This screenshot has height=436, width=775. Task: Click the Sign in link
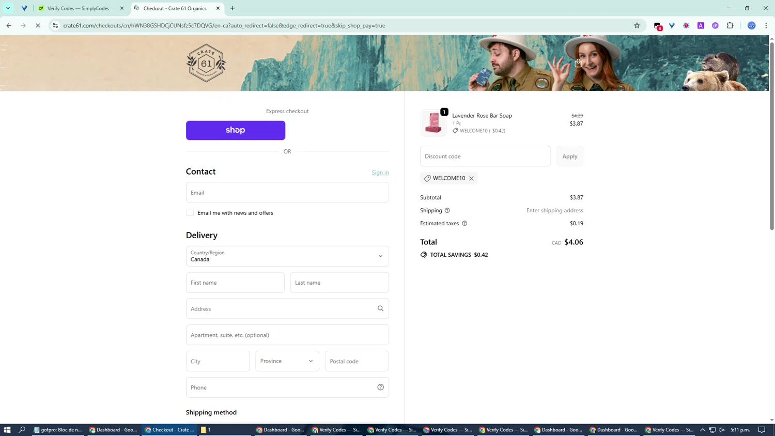pos(380,173)
